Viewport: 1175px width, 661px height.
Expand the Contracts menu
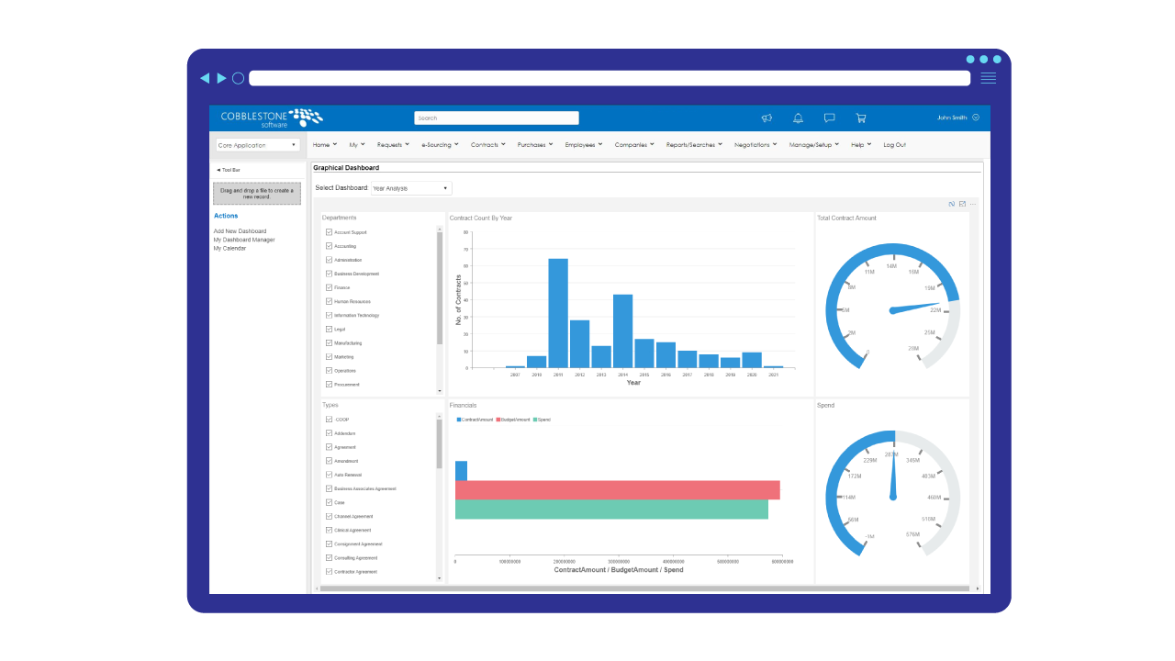pyautogui.click(x=487, y=145)
